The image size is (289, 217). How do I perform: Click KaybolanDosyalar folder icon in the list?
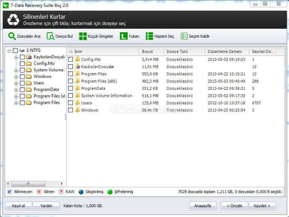[77, 66]
